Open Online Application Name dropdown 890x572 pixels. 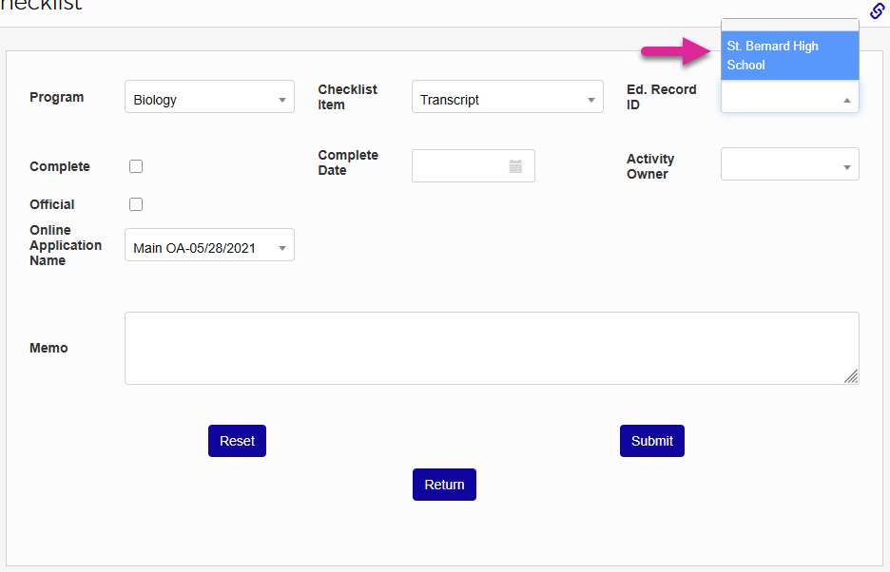(209, 248)
